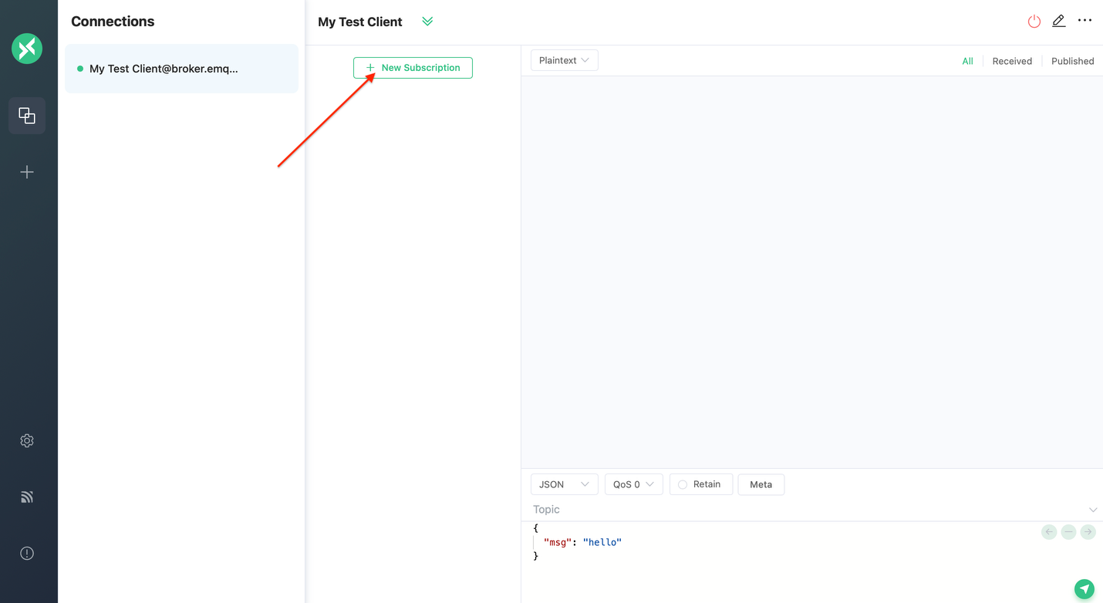
Task: Go to previous message in history arrow
Action: tap(1049, 532)
